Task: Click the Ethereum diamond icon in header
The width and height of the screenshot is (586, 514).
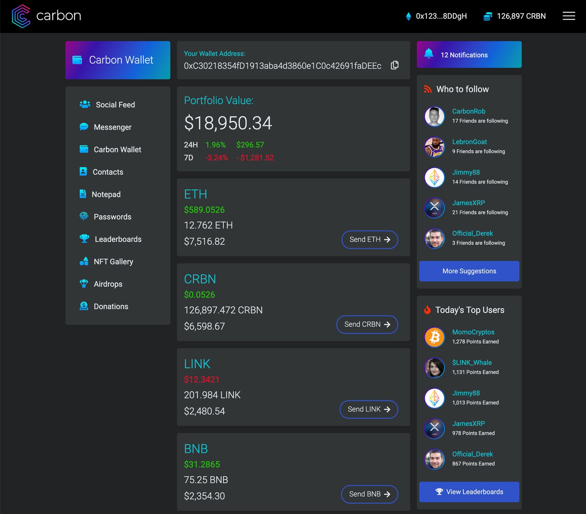Action: click(x=408, y=16)
